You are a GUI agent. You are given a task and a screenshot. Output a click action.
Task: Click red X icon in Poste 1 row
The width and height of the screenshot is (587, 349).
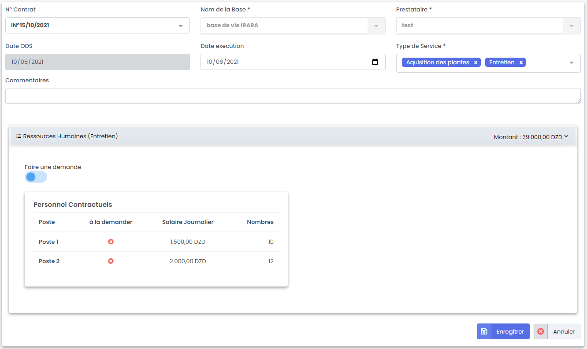tap(111, 242)
